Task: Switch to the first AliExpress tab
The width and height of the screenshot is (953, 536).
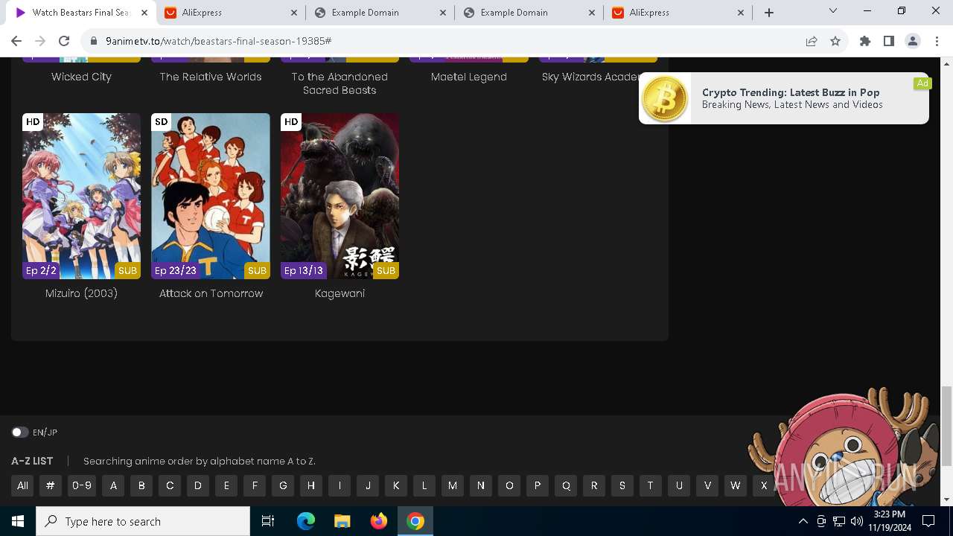Action: [231, 13]
